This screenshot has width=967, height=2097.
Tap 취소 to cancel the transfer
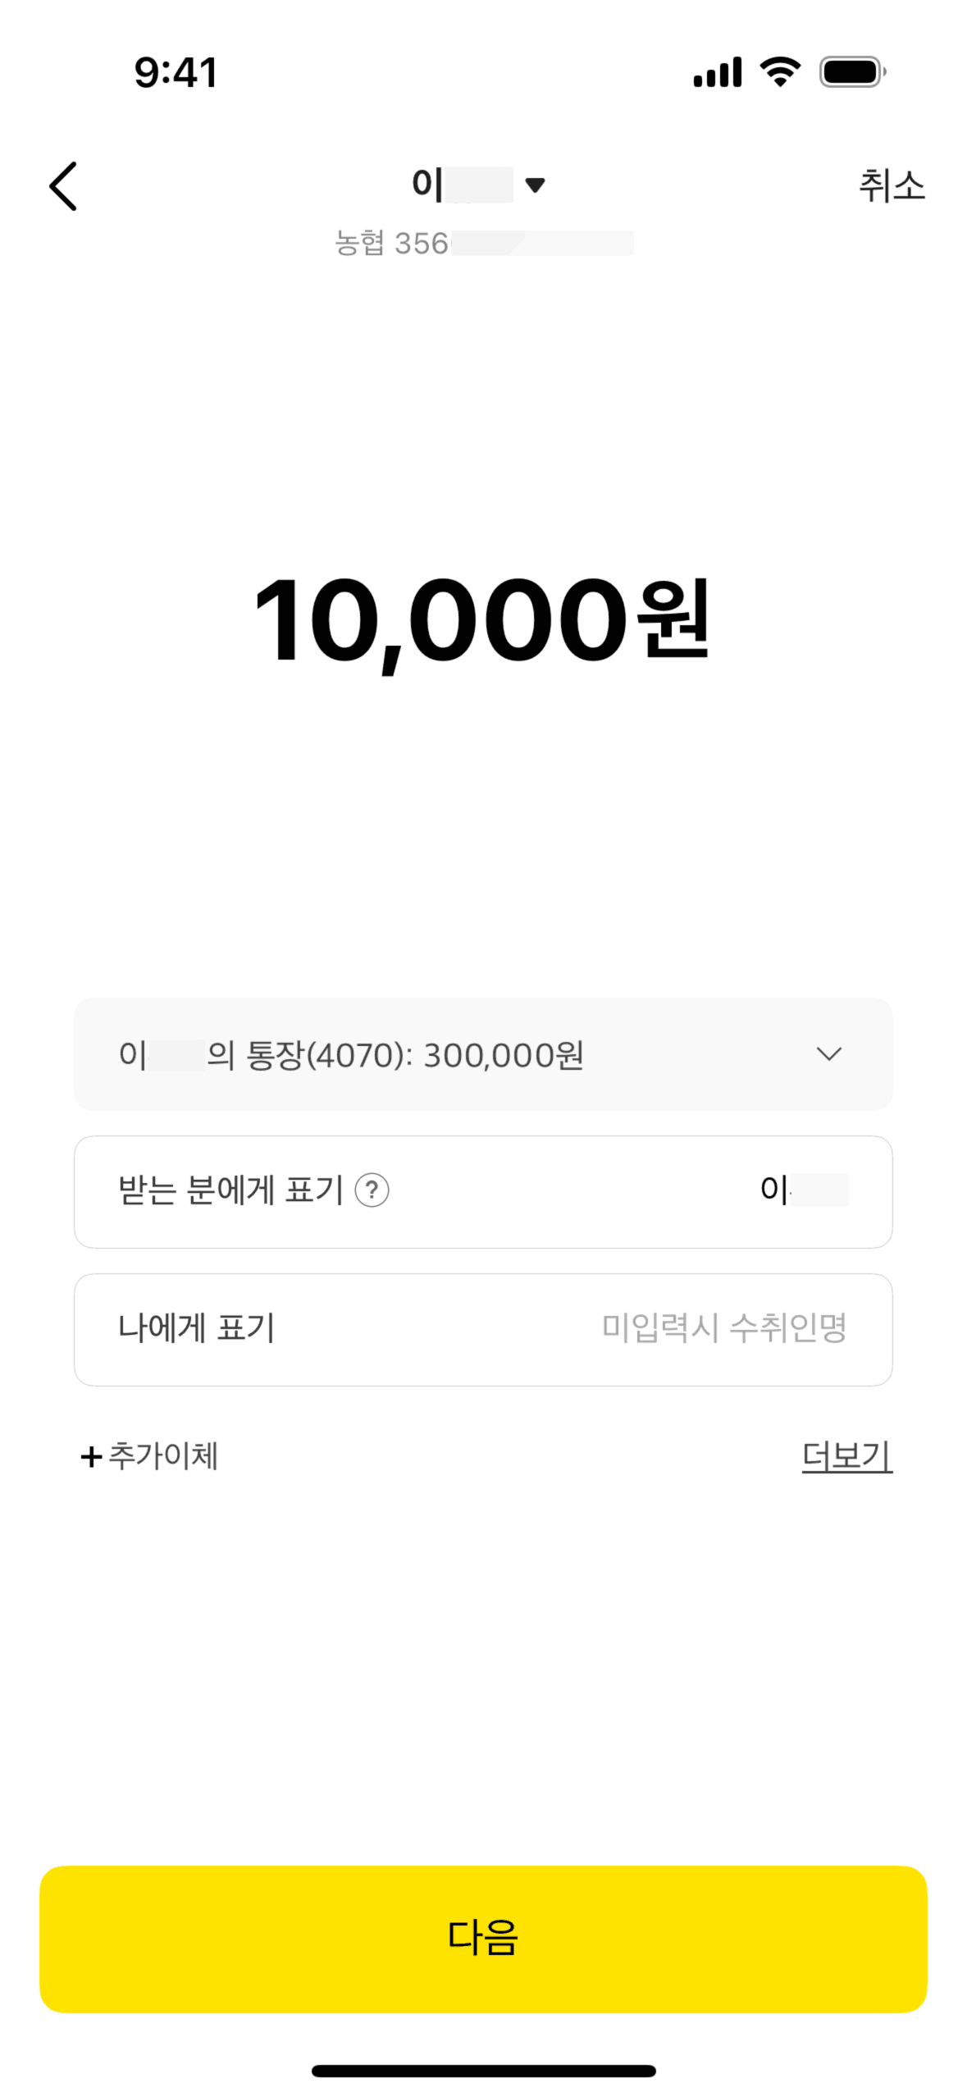click(x=891, y=186)
